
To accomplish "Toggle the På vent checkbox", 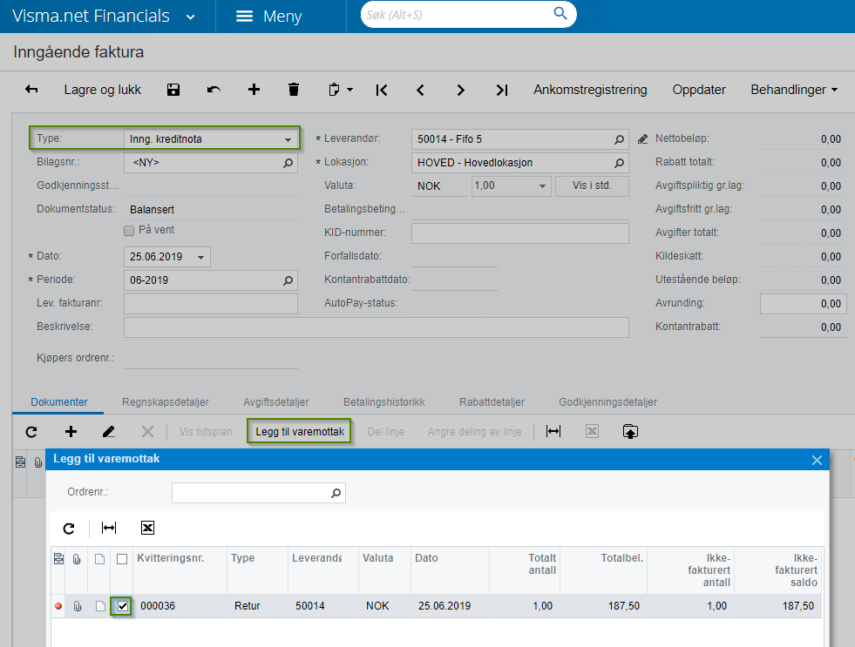I will pyautogui.click(x=129, y=231).
